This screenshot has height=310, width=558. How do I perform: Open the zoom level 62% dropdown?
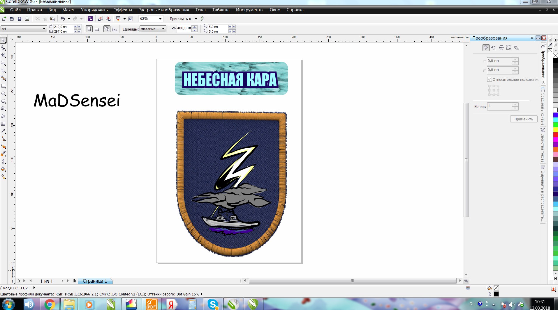pyautogui.click(x=160, y=19)
